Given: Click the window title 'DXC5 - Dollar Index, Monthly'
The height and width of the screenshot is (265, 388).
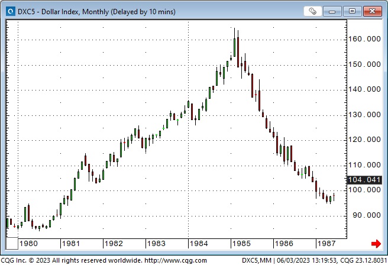Looking at the screenshot, I should (x=63, y=12).
